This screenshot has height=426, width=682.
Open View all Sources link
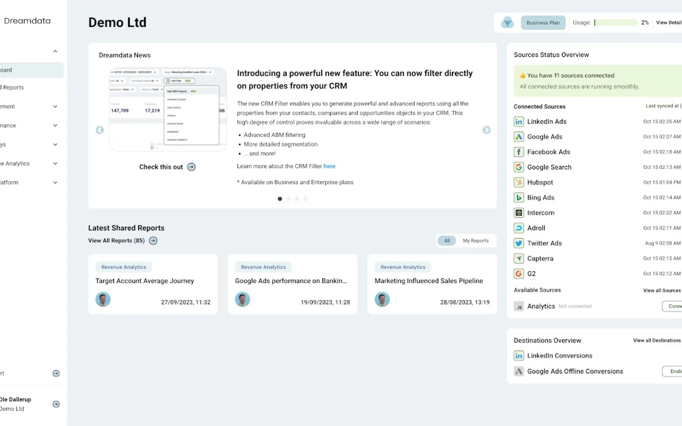662,291
